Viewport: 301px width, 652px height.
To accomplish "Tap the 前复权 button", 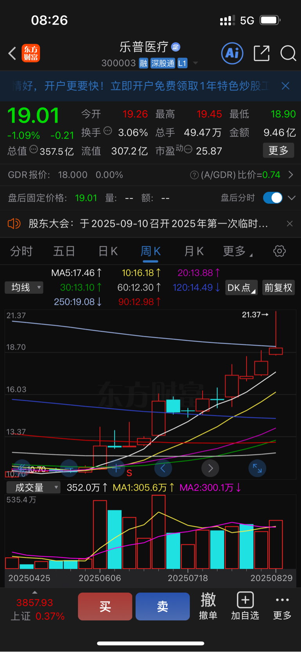I will pyautogui.click(x=278, y=288).
